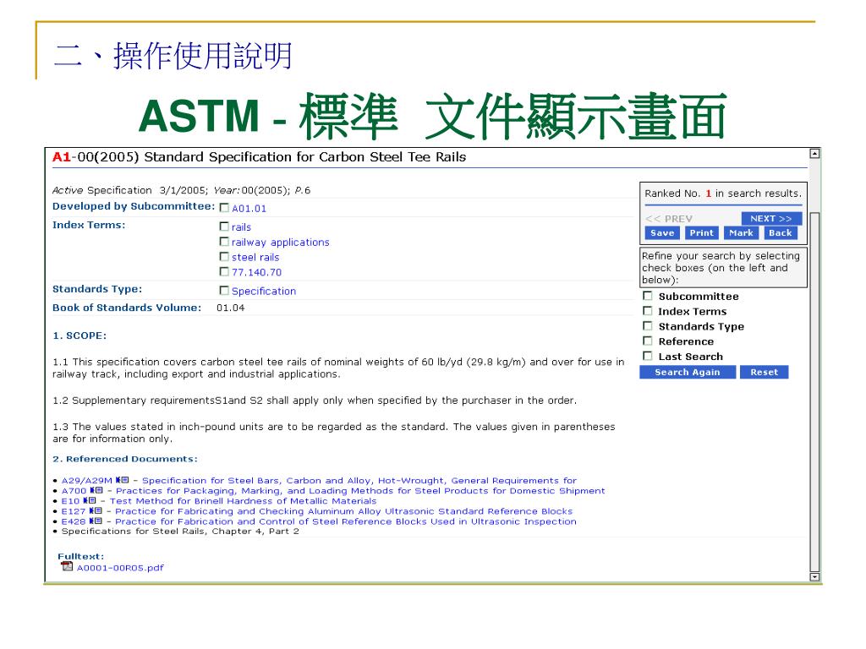Enable the 'steel rails' checkbox
Image resolution: width=866 pixels, height=649 pixels.
tap(223, 257)
